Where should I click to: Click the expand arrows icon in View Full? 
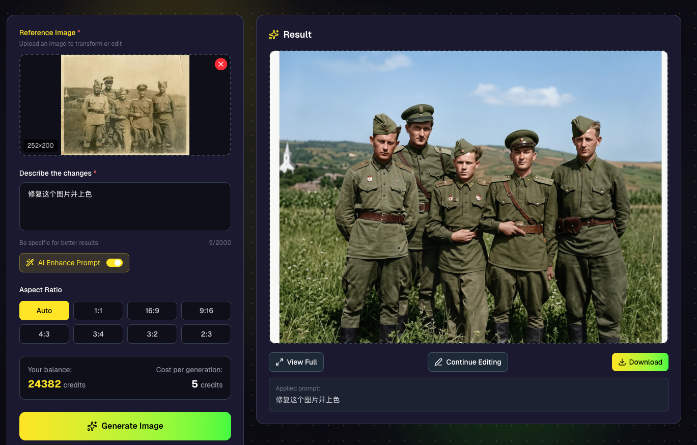280,362
